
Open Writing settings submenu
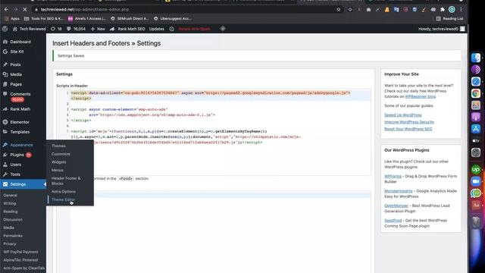point(10,203)
